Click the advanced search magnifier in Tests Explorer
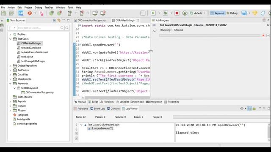271x152 pixels. 67,28
